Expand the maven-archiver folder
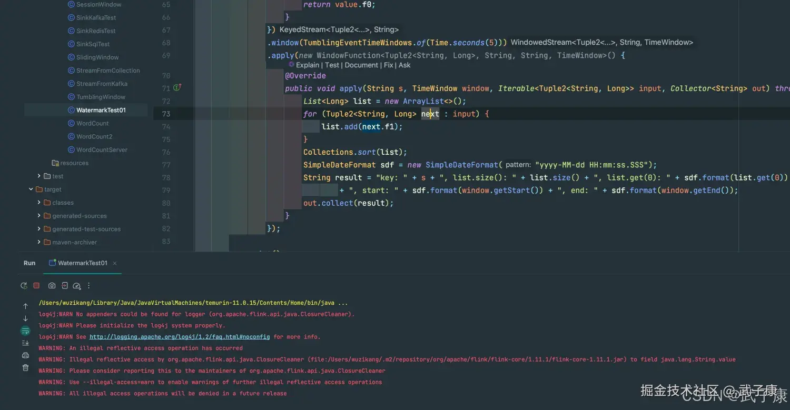Viewport: 790px width, 410px height. point(39,242)
